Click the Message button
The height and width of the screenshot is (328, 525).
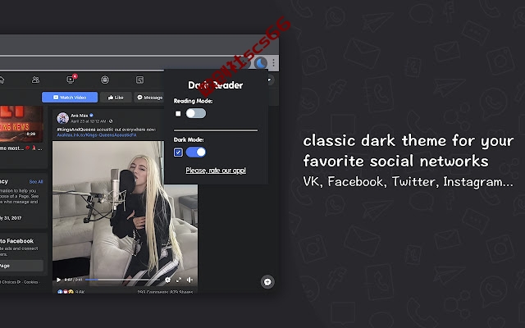(x=149, y=98)
